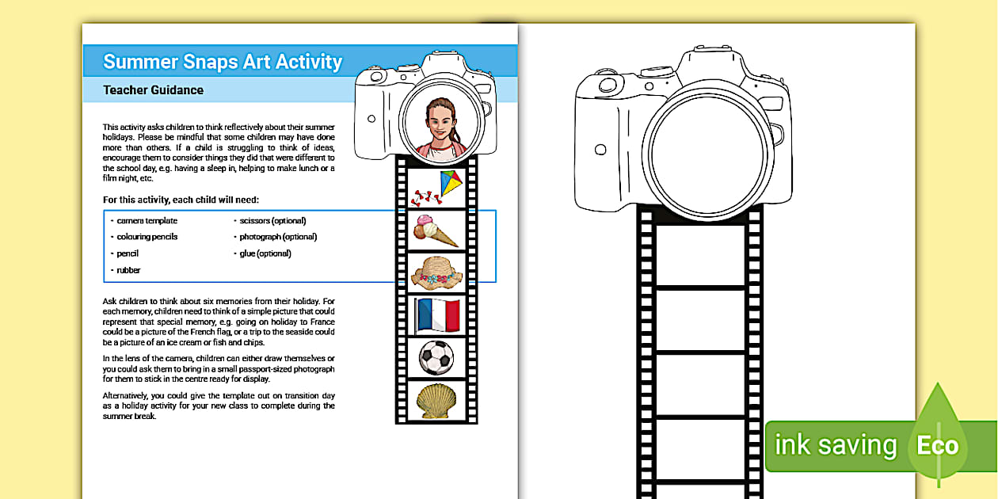
Task: Click the green Eco leaf icon
Action: [x=938, y=443]
